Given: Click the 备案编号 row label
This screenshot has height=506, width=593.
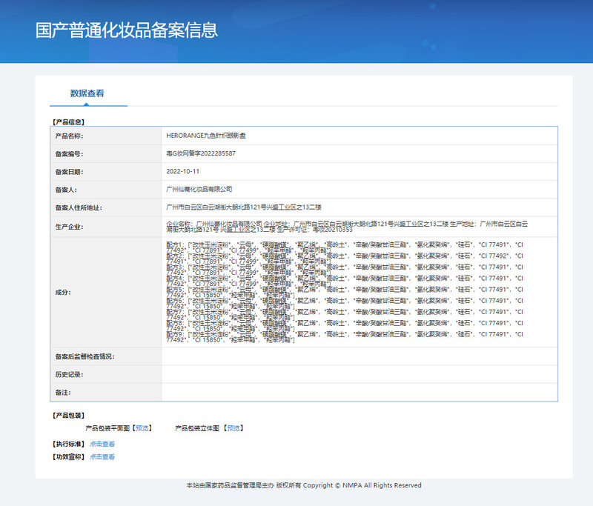Looking at the screenshot, I should (x=68, y=154).
